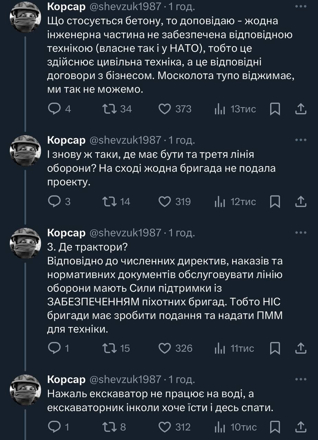Screen dimensions: 318x440
Task: Open more options on третя лінія tweet
Action: click(x=301, y=140)
